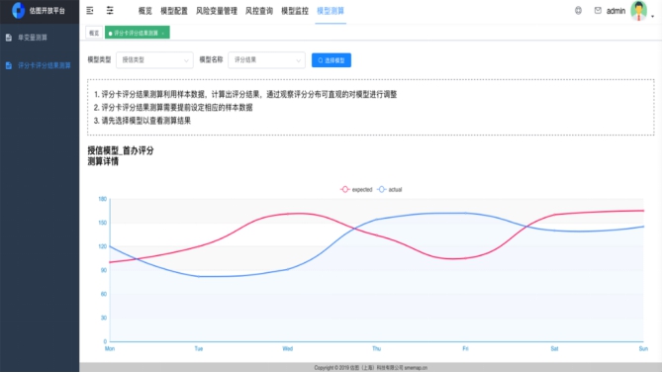
Task: Click the admin user avatar
Action: tap(639, 11)
